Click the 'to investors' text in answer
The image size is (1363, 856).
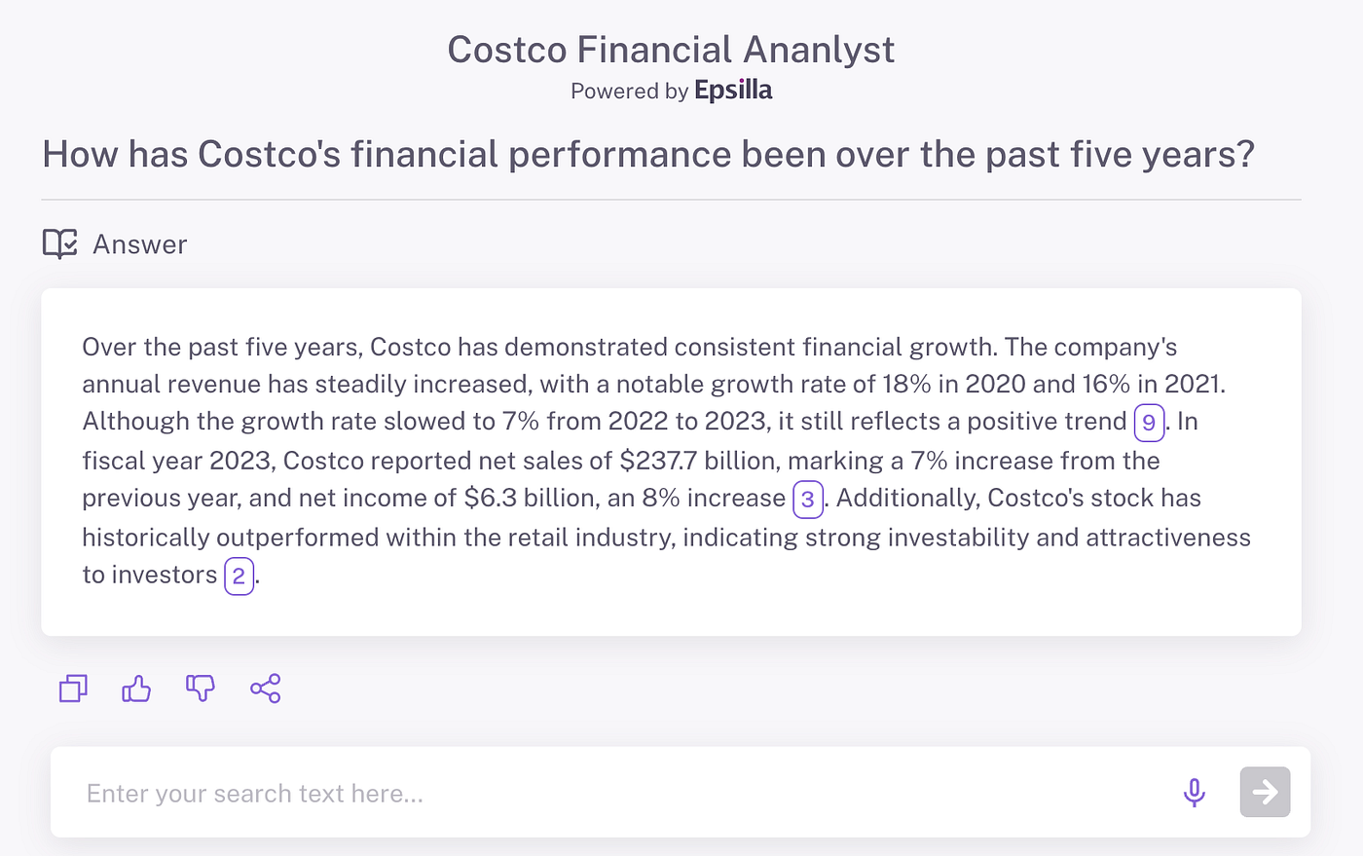[149, 576]
